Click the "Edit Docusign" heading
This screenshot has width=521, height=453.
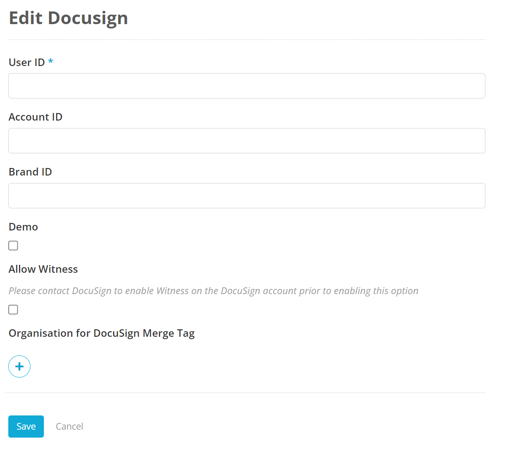click(x=68, y=18)
